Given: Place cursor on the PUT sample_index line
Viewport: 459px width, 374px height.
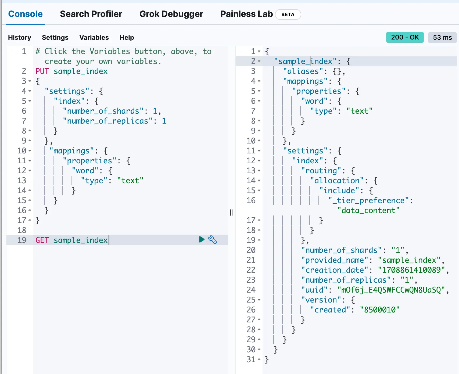Looking at the screenshot, I should pyautogui.click(x=81, y=71).
